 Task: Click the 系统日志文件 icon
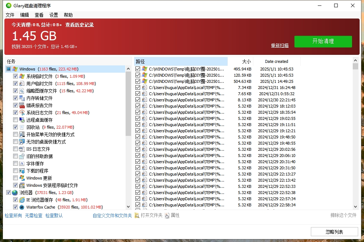click(22, 113)
